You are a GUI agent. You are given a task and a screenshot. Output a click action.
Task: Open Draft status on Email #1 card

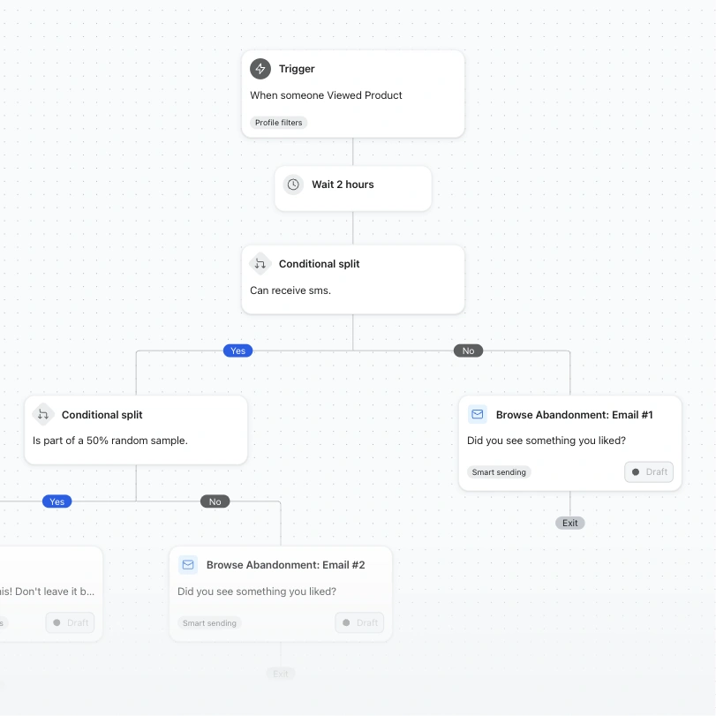point(649,471)
